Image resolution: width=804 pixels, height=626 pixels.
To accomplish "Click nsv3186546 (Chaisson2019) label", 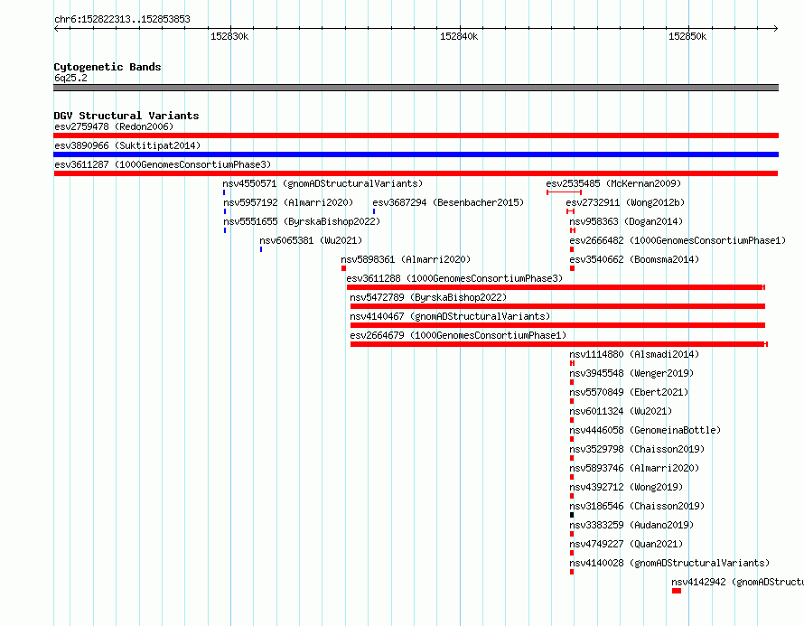I will pos(637,506).
